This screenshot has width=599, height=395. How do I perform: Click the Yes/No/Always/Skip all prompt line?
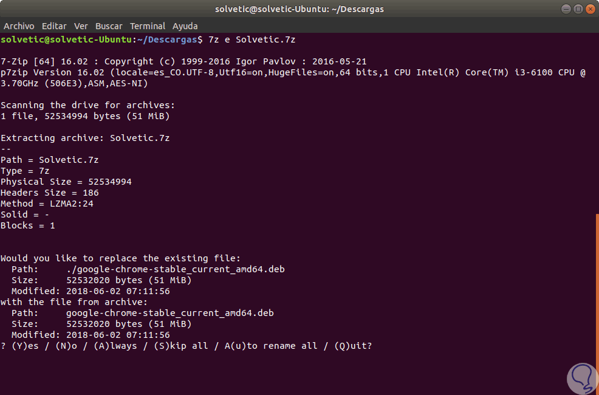tap(186, 346)
